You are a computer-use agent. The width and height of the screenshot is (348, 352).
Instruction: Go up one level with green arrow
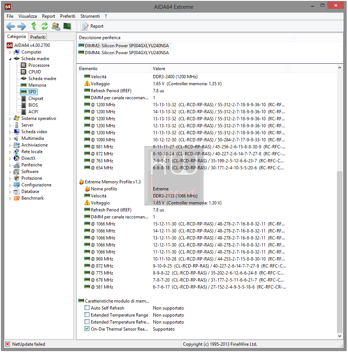(34, 26)
